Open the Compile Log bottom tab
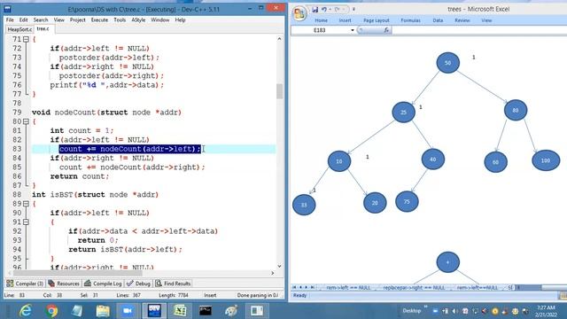The width and height of the screenshot is (567, 319). (x=103, y=284)
